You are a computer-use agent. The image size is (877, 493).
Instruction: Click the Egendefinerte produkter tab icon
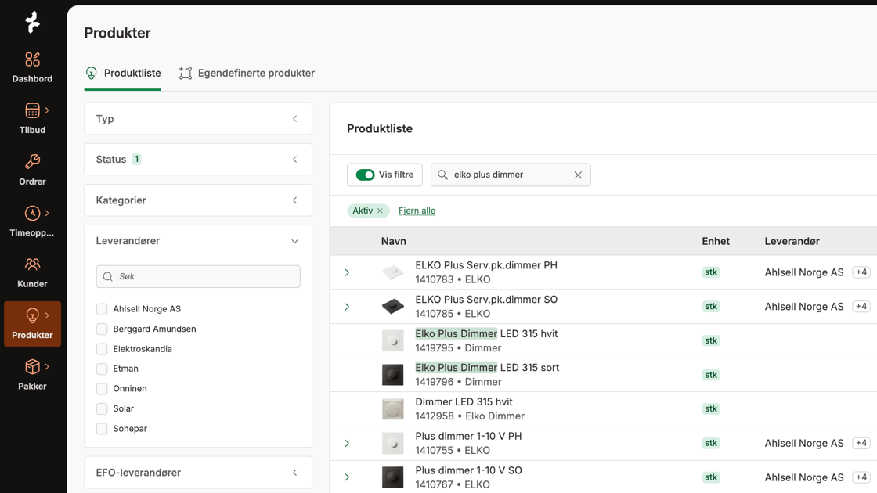pyautogui.click(x=185, y=74)
